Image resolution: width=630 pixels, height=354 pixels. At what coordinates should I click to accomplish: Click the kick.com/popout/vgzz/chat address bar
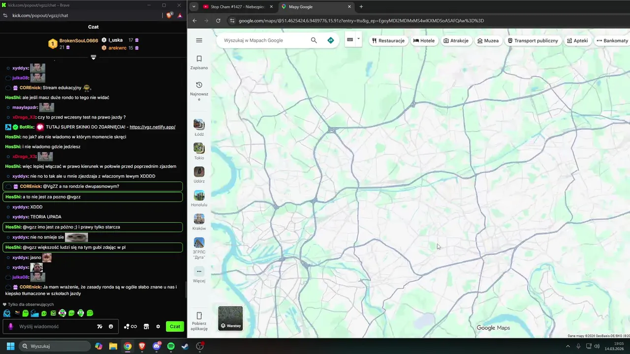coord(40,15)
